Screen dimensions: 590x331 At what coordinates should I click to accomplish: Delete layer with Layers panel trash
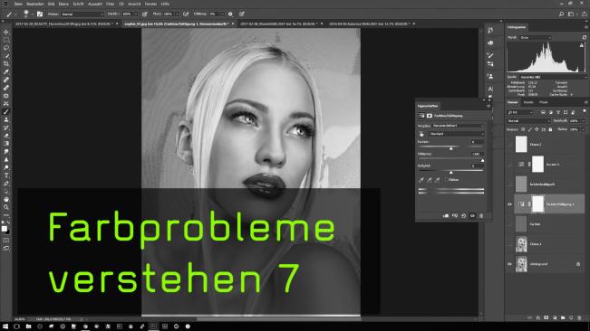pyautogui.click(x=579, y=317)
